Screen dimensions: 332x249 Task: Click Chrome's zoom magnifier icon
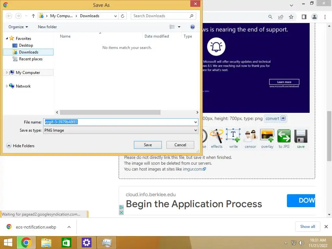[270, 17]
